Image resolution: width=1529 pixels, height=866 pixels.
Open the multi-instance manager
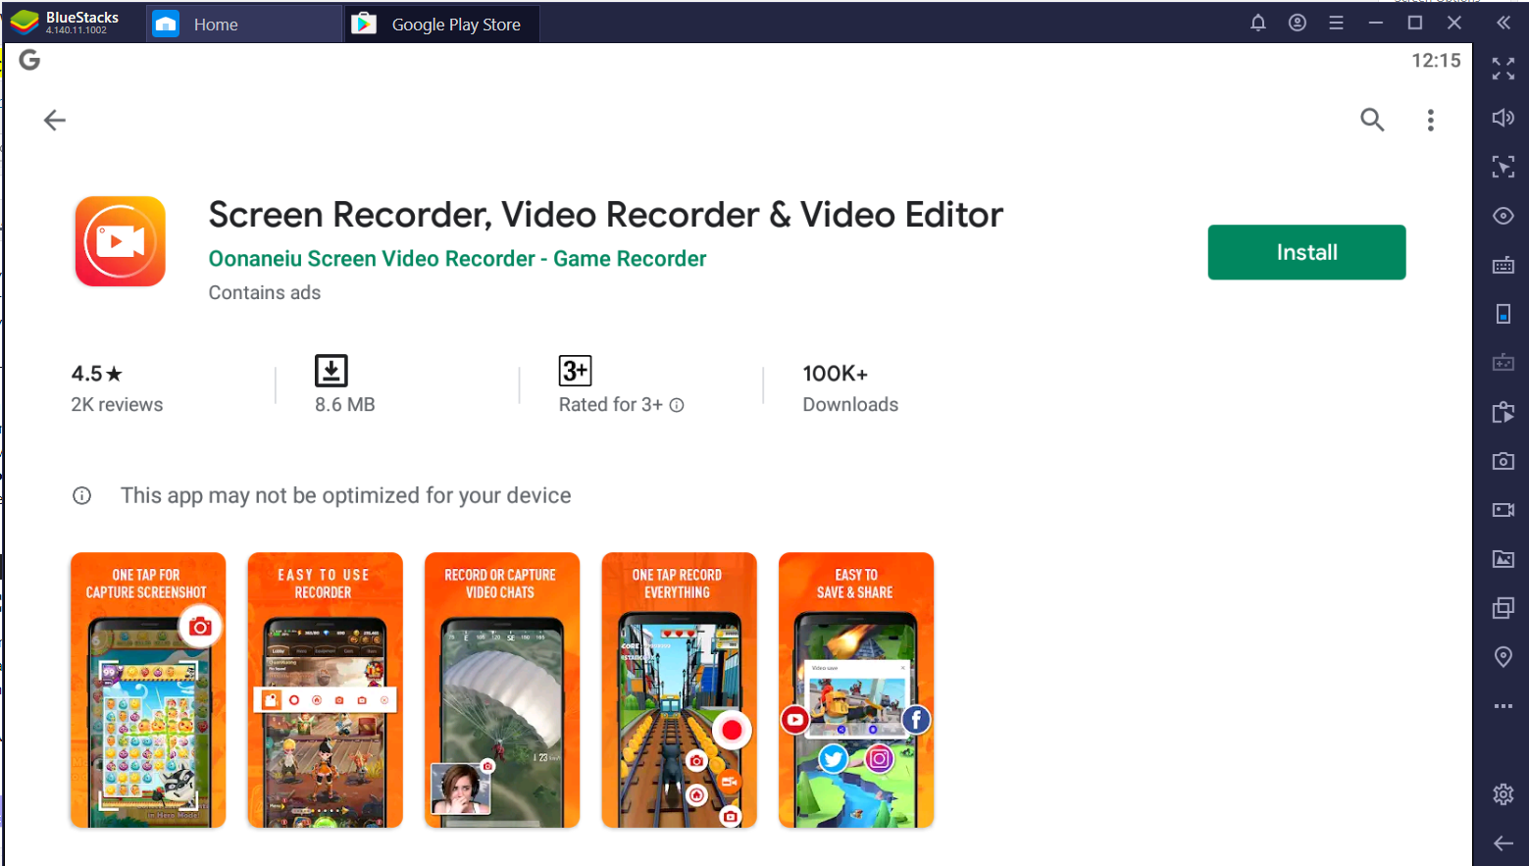[x=1503, y=608]
